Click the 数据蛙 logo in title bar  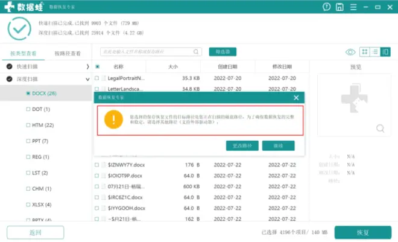[x=24, y=7]
